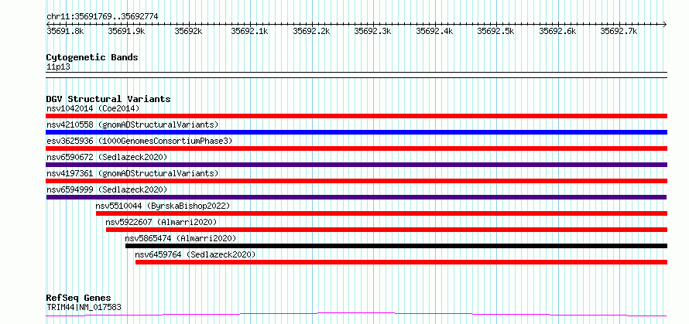Select the red esv3625936 variant bar

coord(357,148)
